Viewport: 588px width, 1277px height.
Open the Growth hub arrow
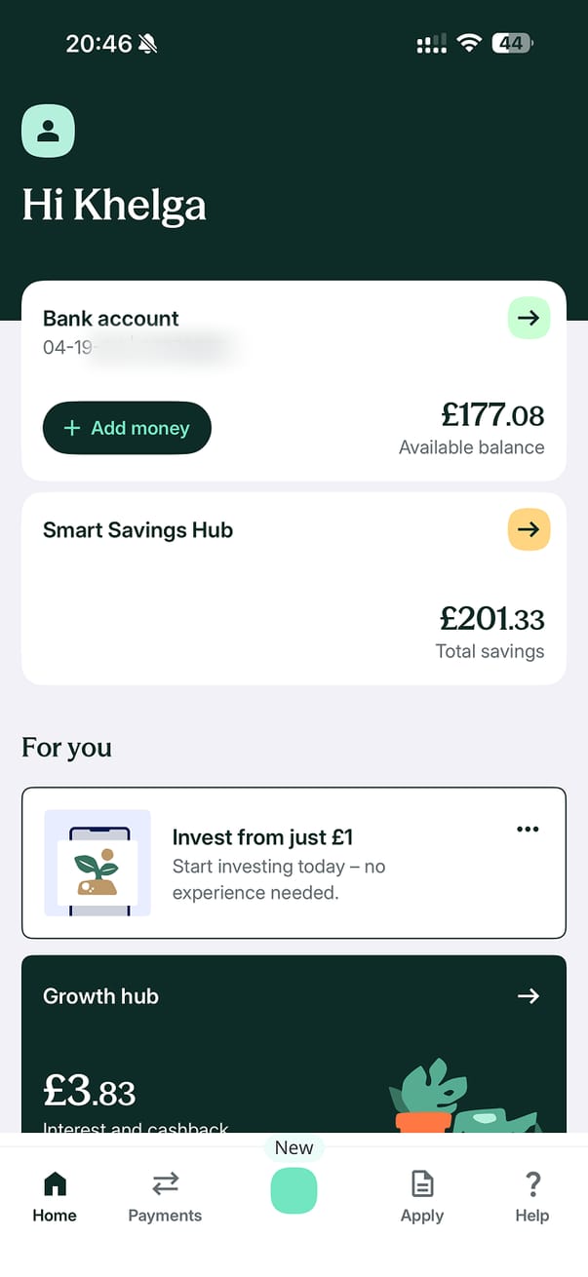coord(529,995)
